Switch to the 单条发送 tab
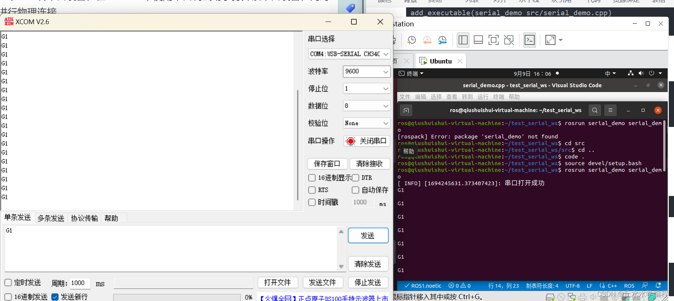Image resolution: width=674 pixels, height=301 pixels. pos(17,217)
